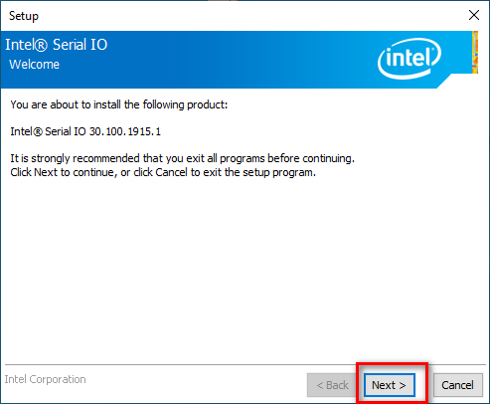Click the colorful strip at banner's right edge

tap(475, 52)
